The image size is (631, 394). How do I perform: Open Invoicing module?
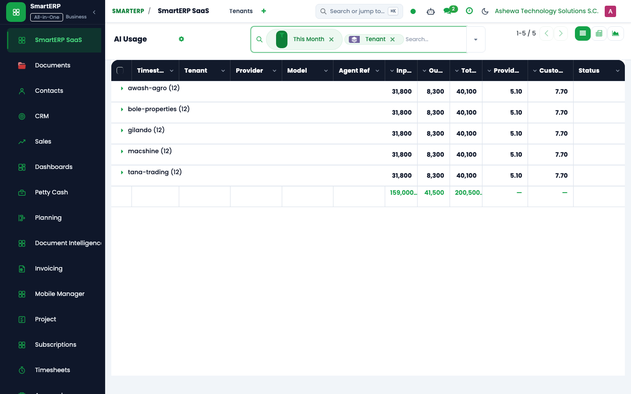[54, 268]
